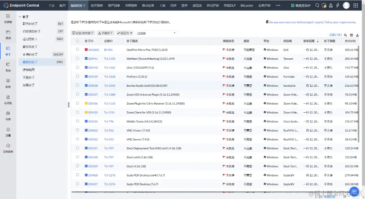Click the lightning quick-links icon
Image resolution: width=365 pixels, height=199 pixels.
(338, 5)
